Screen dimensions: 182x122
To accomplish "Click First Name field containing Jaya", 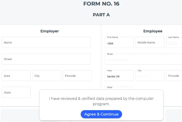I will [119, 43].
